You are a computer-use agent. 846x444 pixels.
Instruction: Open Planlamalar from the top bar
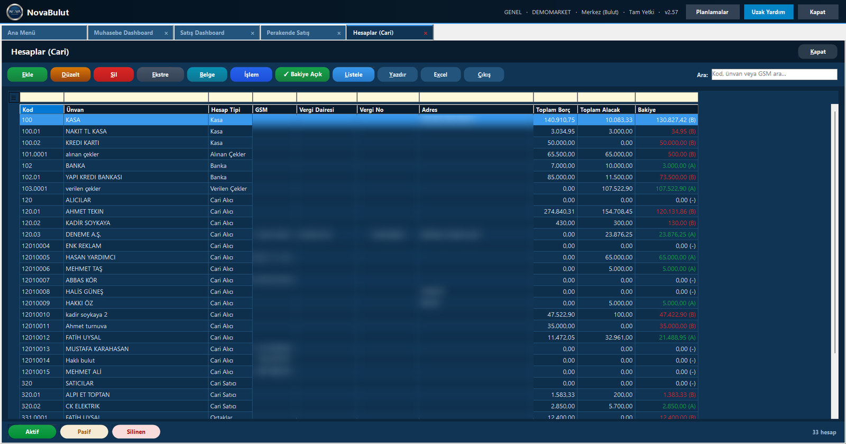tap(712, 12)
